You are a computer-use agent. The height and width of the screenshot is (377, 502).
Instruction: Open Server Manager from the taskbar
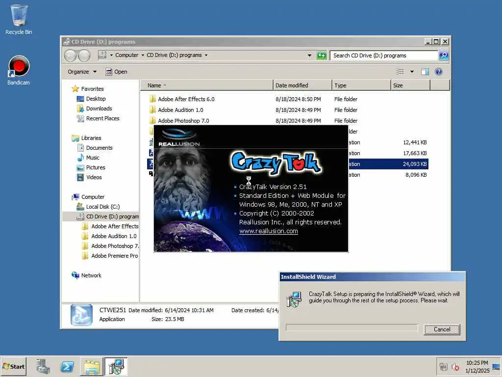click(43, 366)
